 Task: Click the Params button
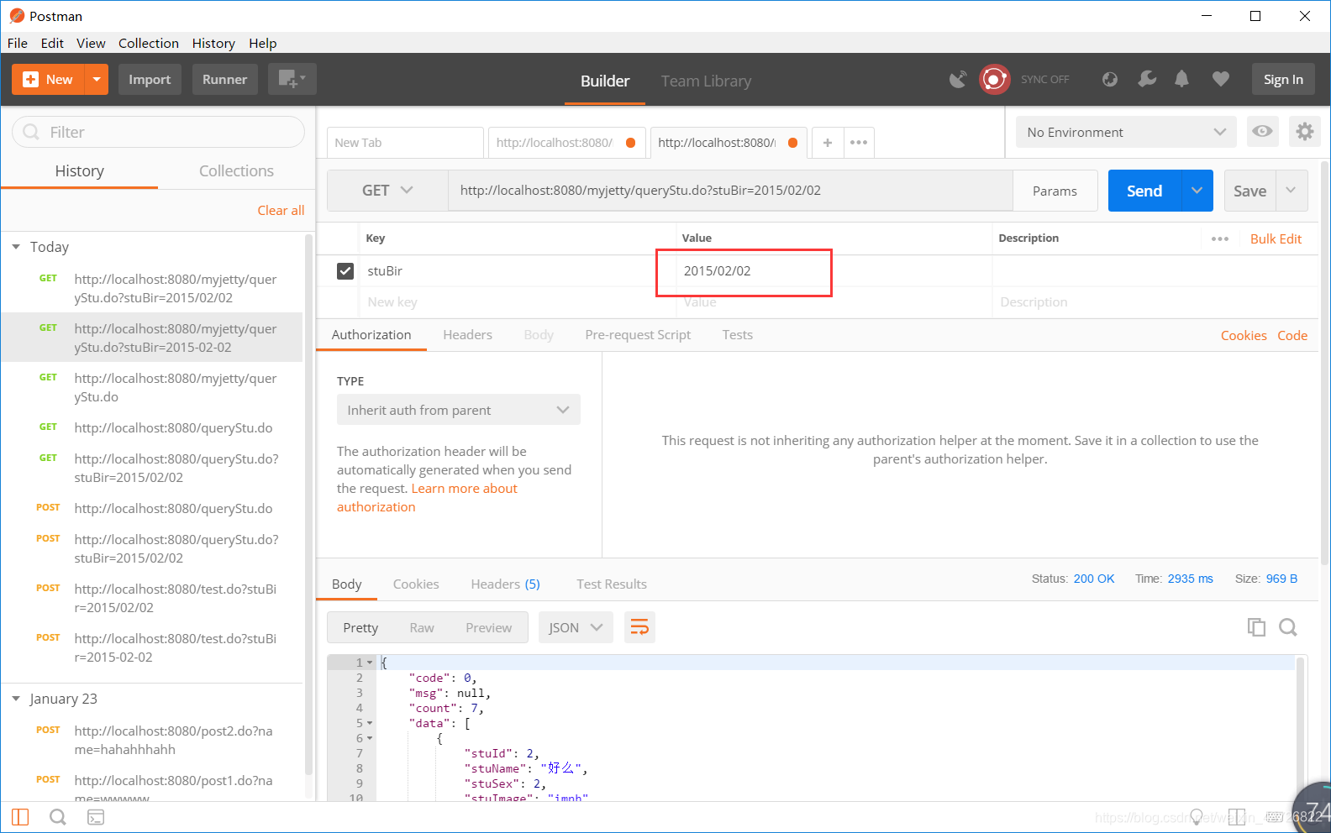pyautogui.click(x=1055, y=191)
